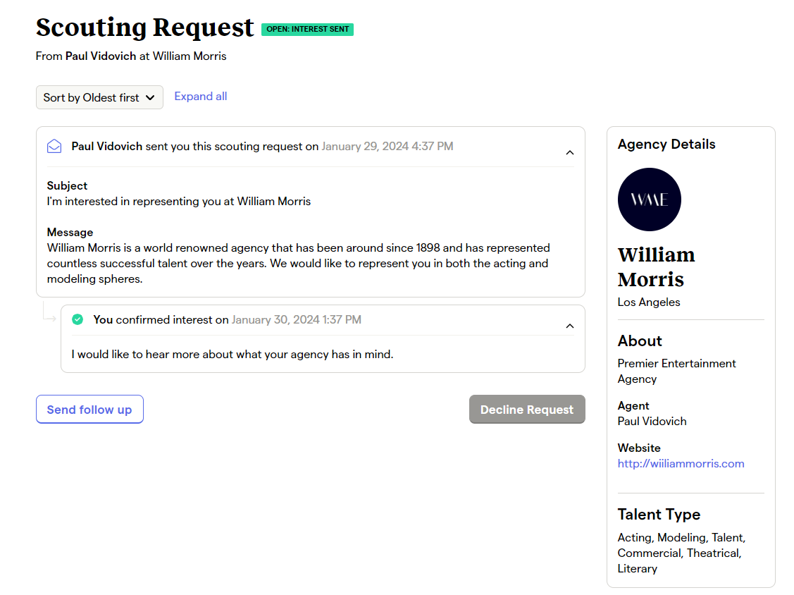
Task: Click the Premier Entertainment Agency description
Action: (x=676, y=371)
